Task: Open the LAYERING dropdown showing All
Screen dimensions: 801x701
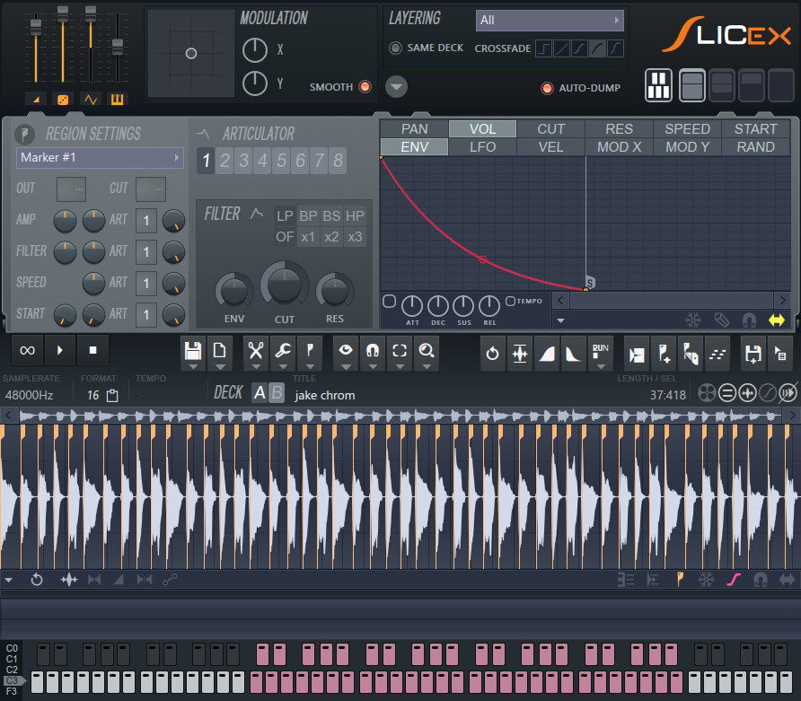Action: 549,20
